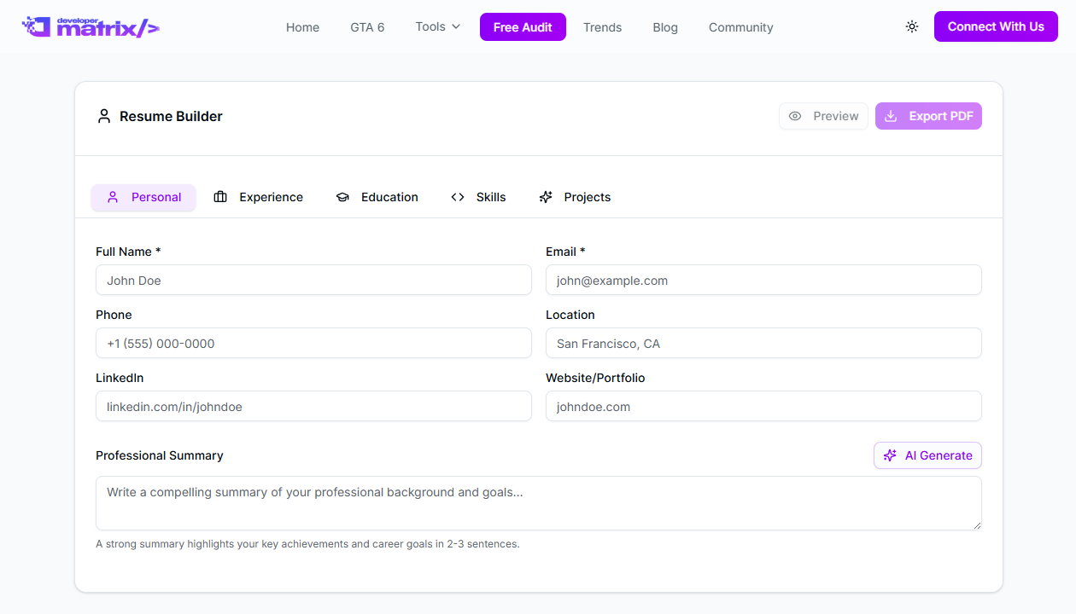Screen dimensions: 1076x614
Task: Click the Preview button
Action: [x=823, y=116]
